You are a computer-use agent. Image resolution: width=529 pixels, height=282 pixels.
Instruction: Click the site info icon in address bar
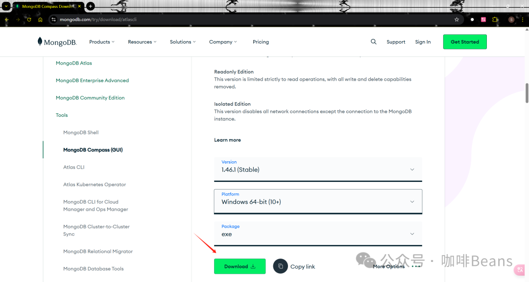[54, 20]
